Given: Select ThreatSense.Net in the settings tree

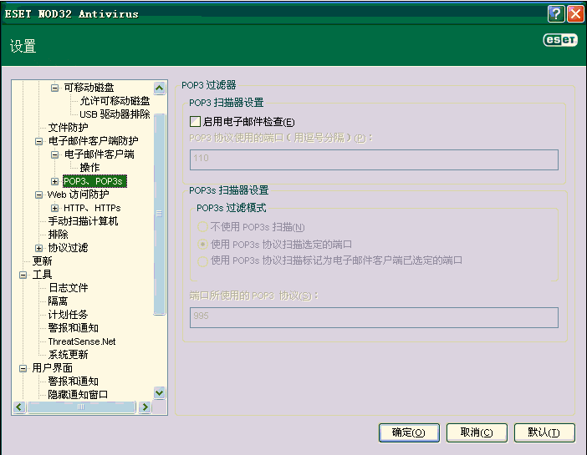Looking at the screenshot, I should [x=82, y=341].
